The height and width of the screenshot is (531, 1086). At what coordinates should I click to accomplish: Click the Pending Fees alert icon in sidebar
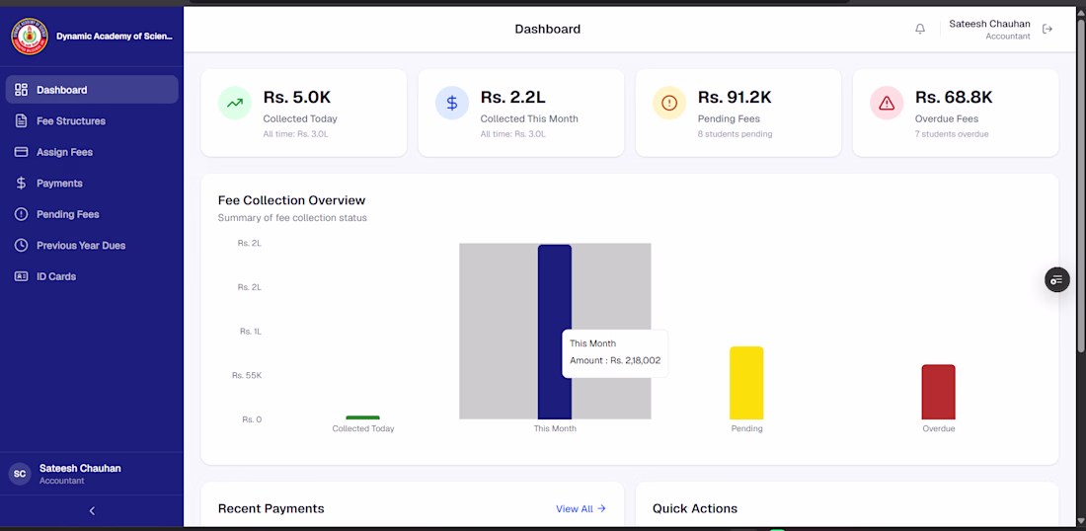(21, 214)
